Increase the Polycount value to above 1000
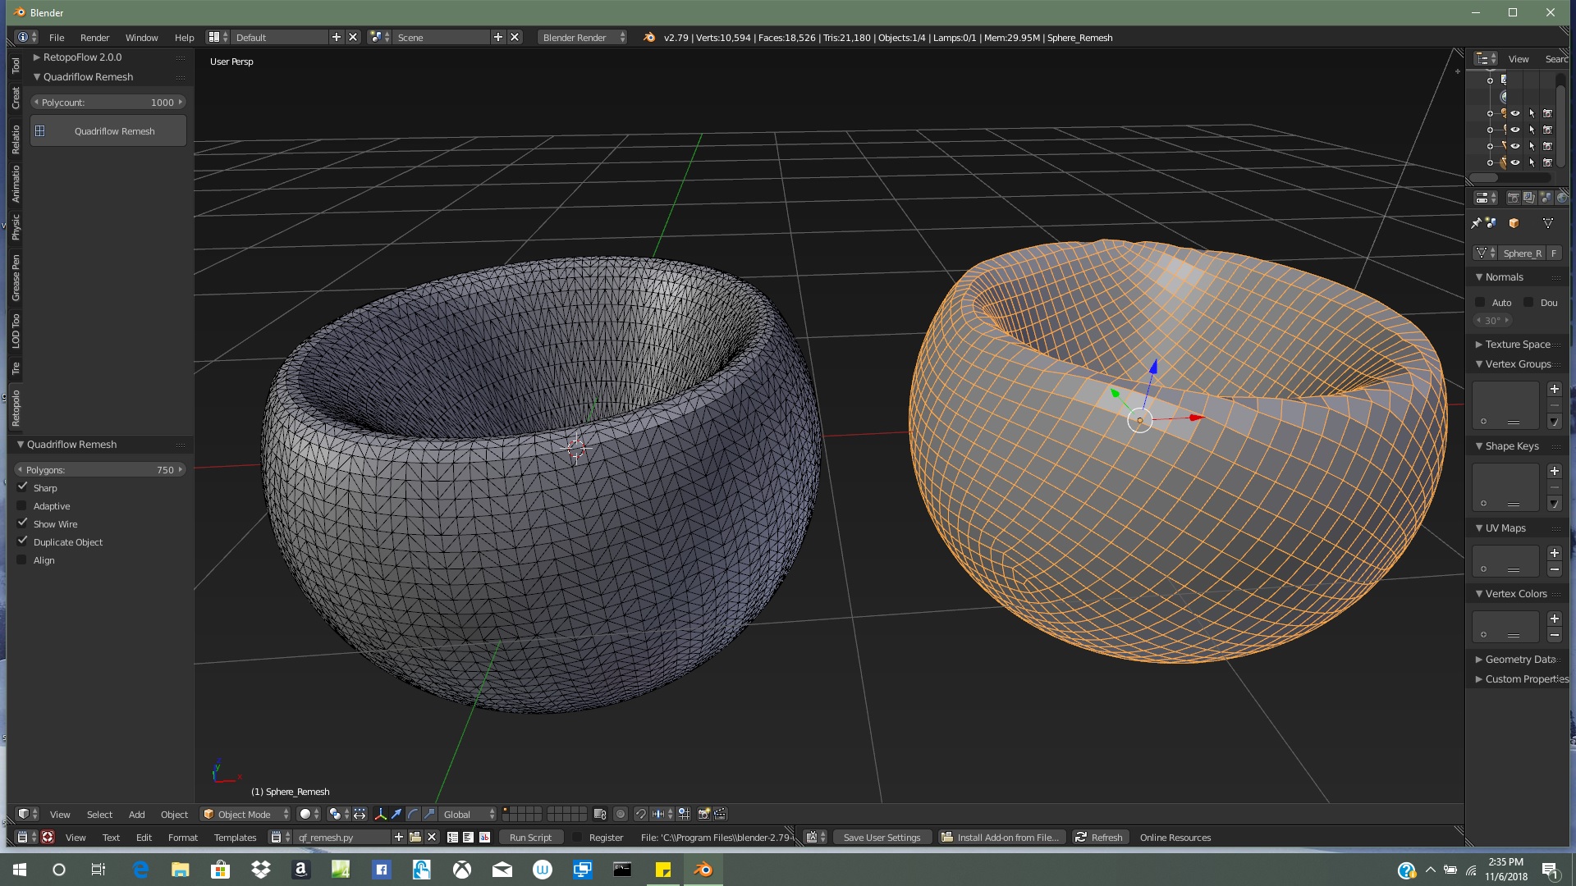 coord(180,102)
